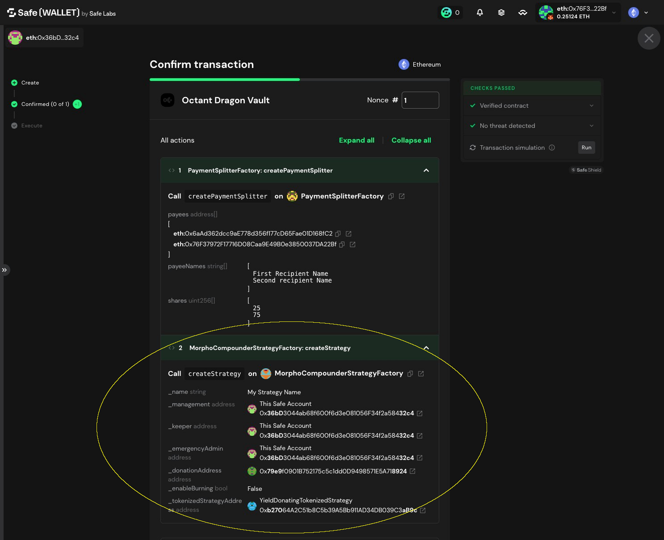
Task: Open YieldDonatingTokenizedStrategy address in explorer
Action: [423, 510]
